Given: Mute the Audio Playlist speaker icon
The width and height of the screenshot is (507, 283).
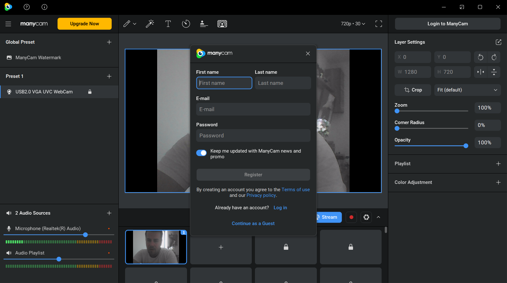Looking at the screenshot, I should point(9,253).
